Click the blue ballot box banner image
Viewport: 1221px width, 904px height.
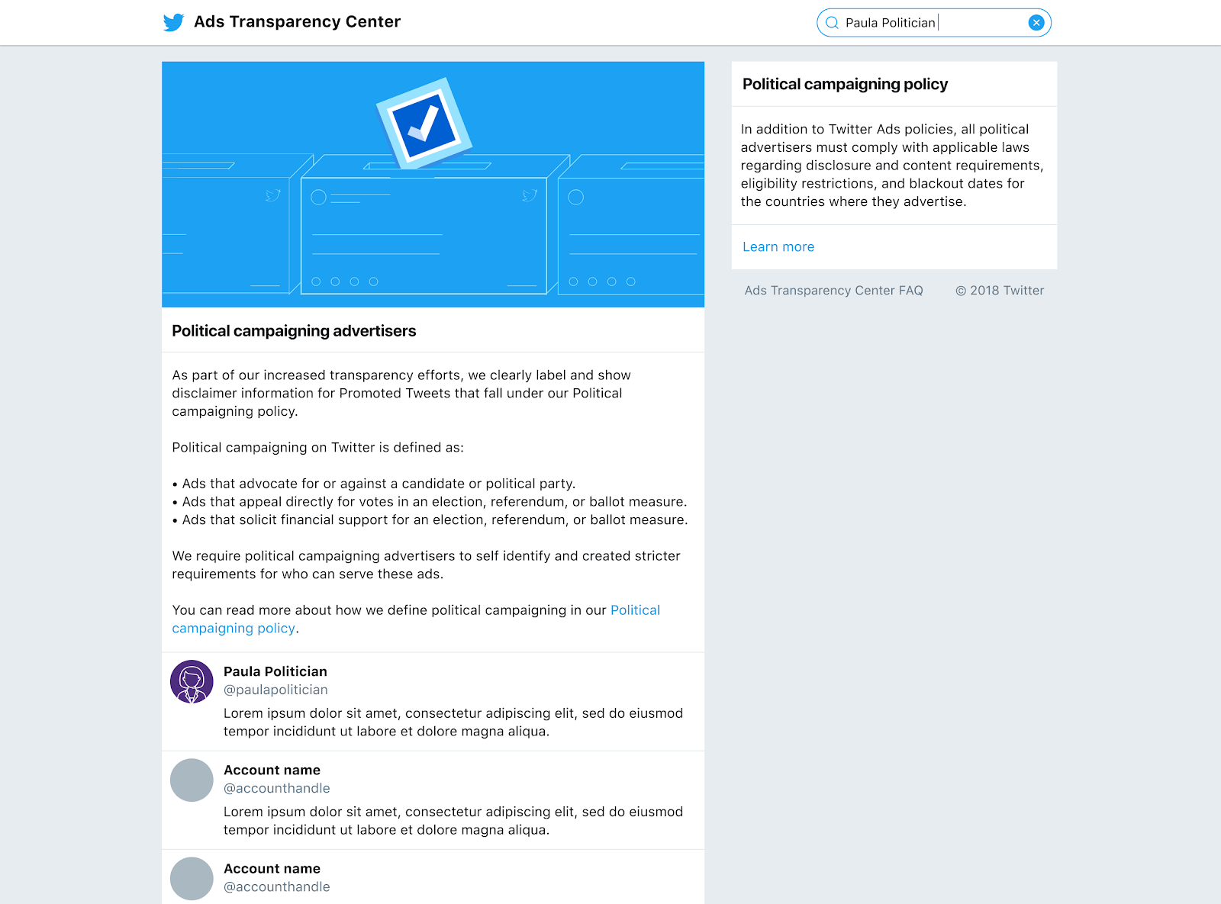433,185
